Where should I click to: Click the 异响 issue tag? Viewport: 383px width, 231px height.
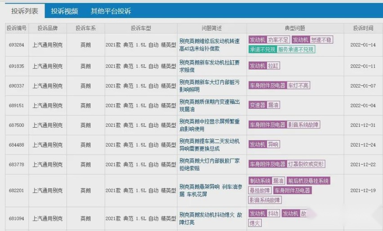273,144
